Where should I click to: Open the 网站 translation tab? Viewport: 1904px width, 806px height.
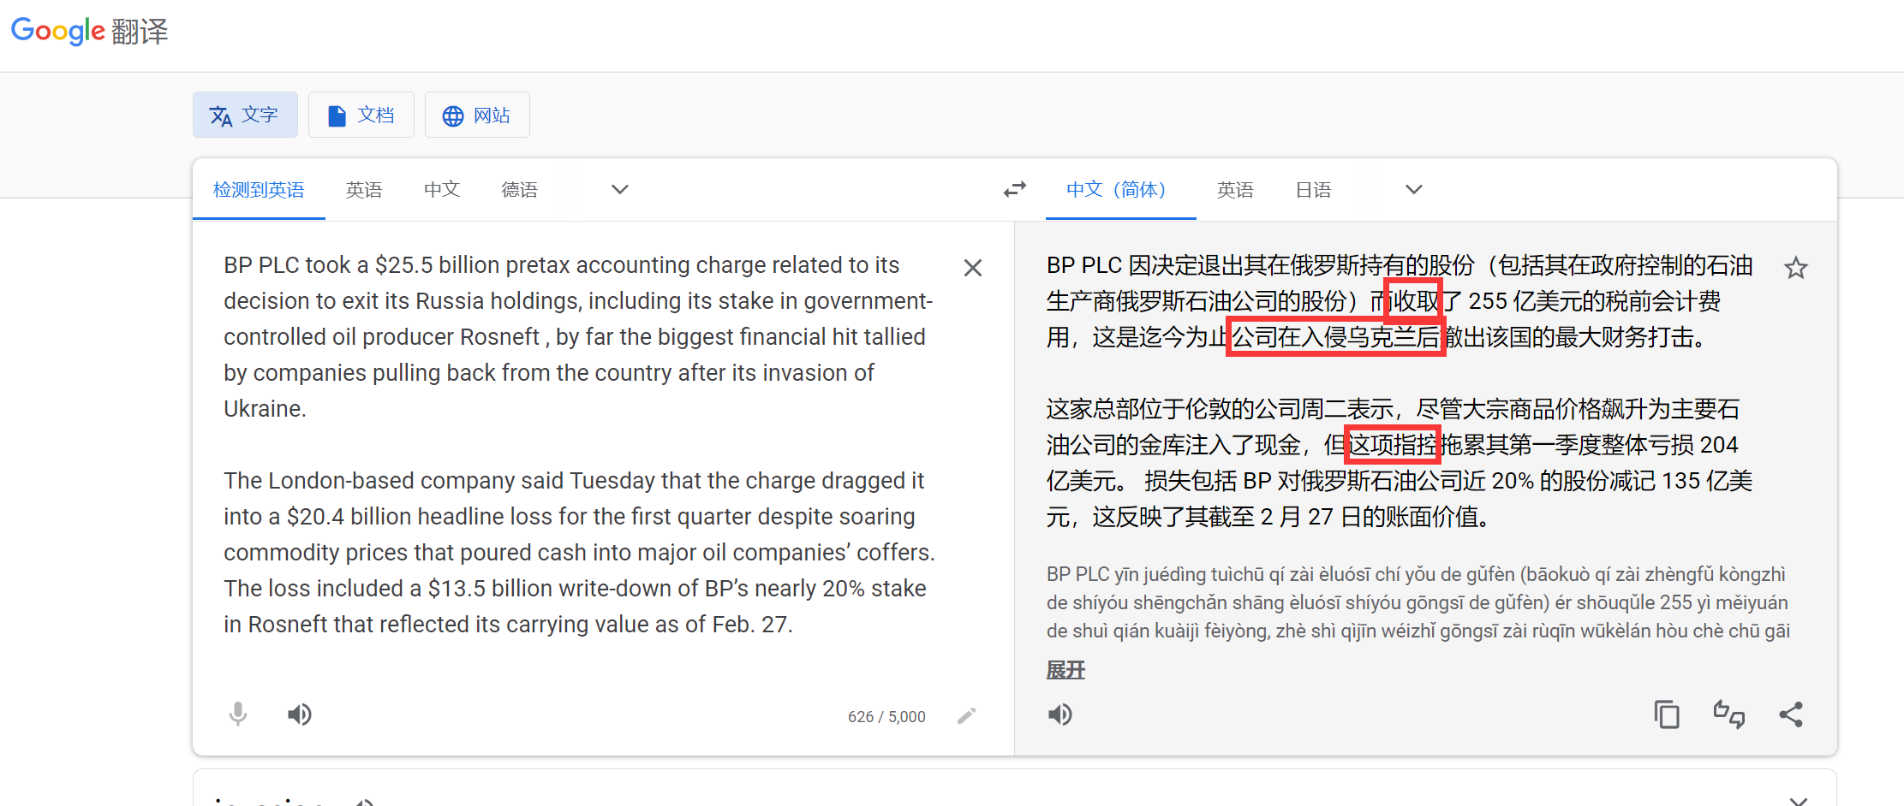tap(476, 114)
